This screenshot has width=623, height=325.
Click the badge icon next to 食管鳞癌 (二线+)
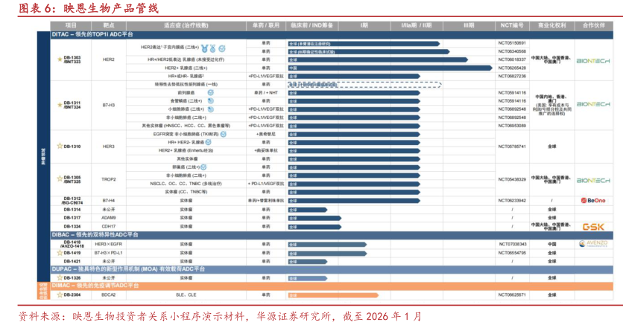click(211, 100)
